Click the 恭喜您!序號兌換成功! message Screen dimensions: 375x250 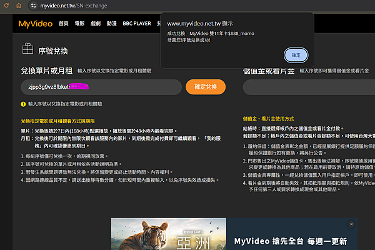[189, 40]
